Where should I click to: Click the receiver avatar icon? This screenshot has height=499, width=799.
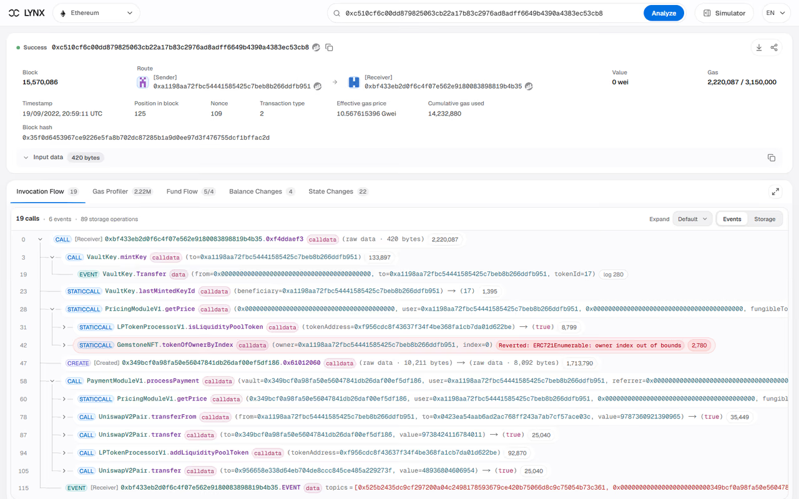(x=354, y=82)
